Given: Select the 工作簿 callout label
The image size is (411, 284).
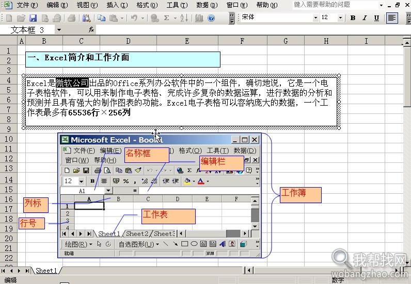Looking at the screenshot, I should 301,195.
